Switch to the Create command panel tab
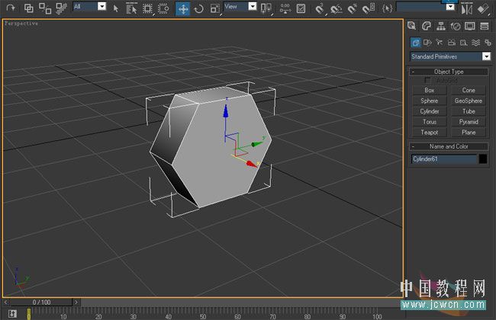 (x=411, y=26)
